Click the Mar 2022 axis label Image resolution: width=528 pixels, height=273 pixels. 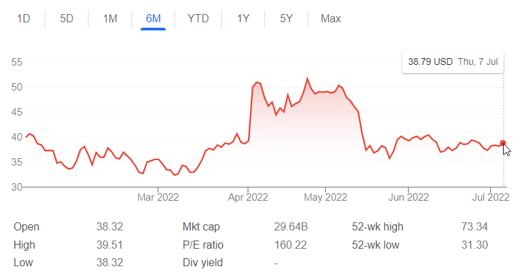coord(158,198)
